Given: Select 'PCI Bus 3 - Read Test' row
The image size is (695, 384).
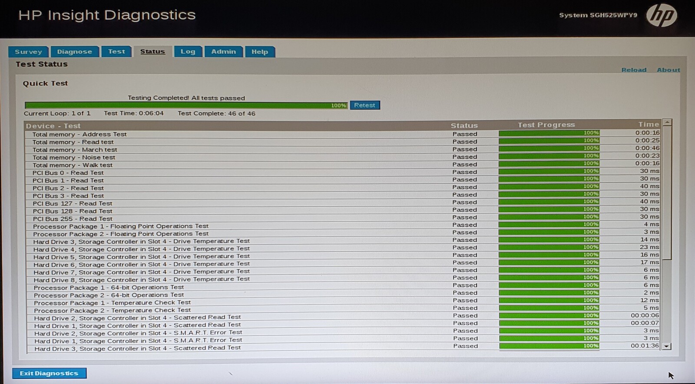Looking at the screenshot, I should tap(343, 196).
